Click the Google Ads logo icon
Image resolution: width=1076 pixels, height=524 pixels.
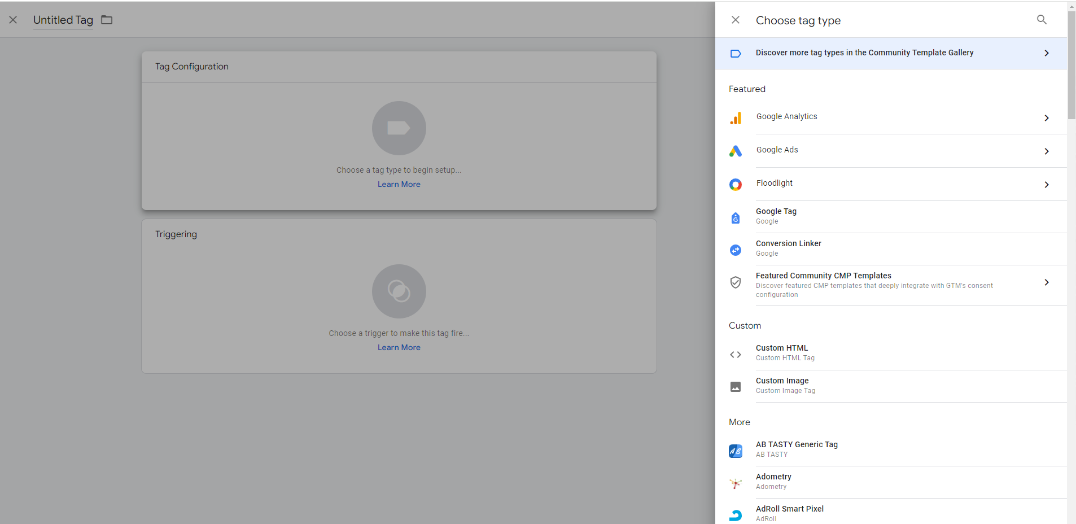(x=736, y=151)
